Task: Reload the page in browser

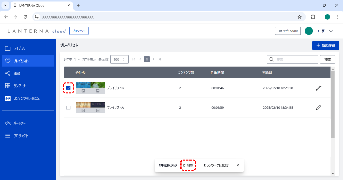Action: (x=25, y=17)
